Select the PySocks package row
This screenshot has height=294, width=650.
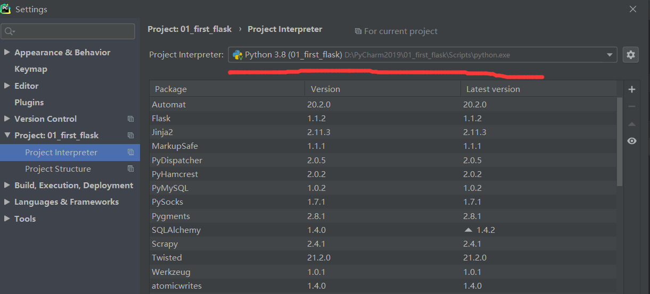click(383, 202)
